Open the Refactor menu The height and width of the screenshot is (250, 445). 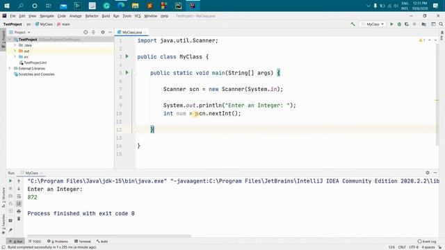pos(92,16)
